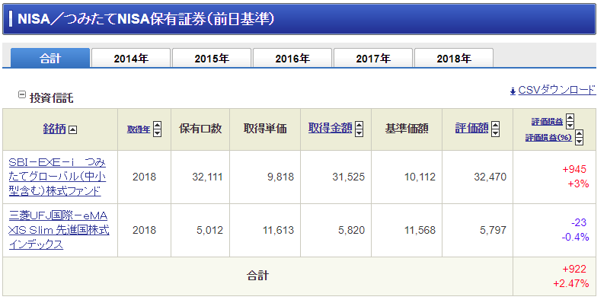Switch to the 合計 tab

tap(50, 58)
